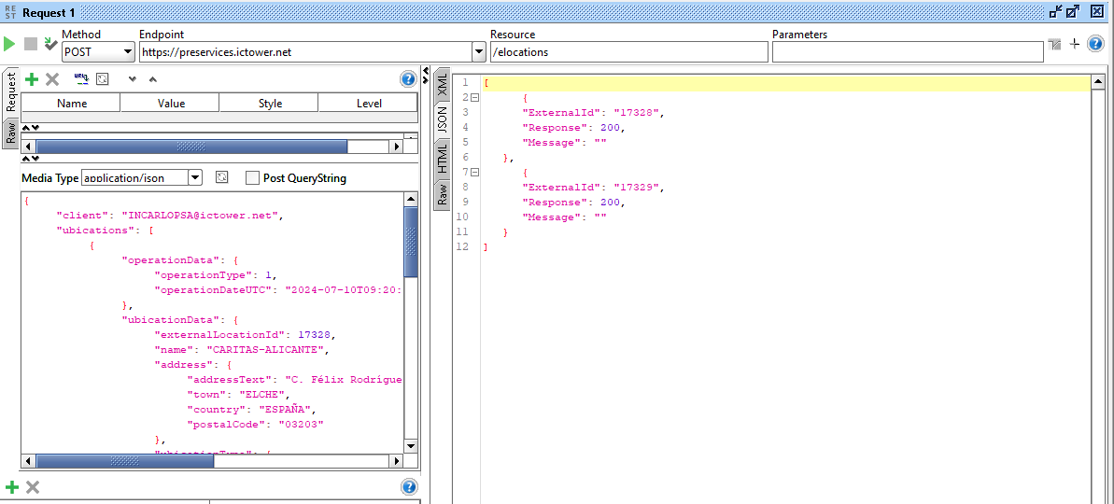Click the "postalCode": "03203" line

click(255, 424)
